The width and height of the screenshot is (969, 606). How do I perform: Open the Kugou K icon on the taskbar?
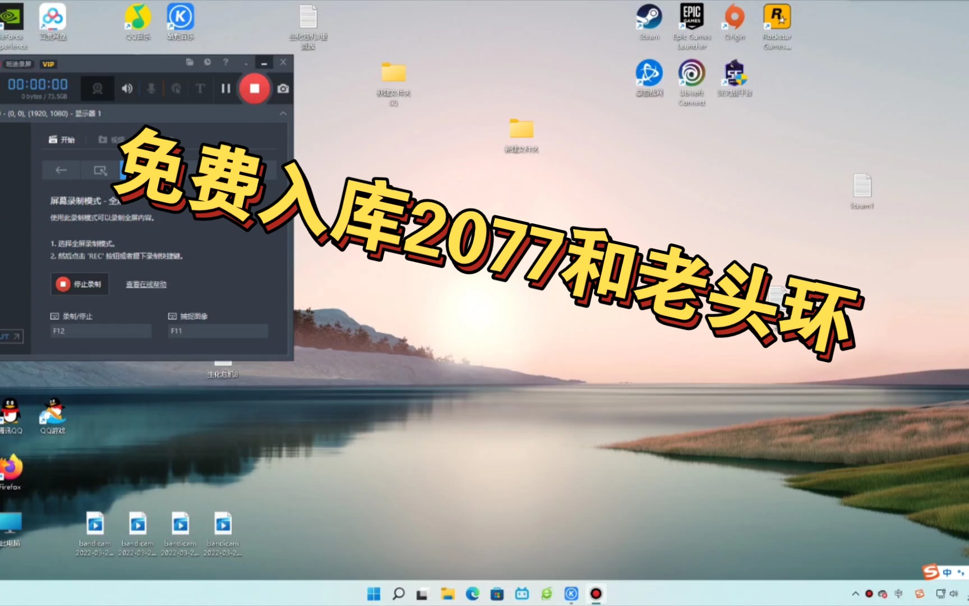coord(571,594)
